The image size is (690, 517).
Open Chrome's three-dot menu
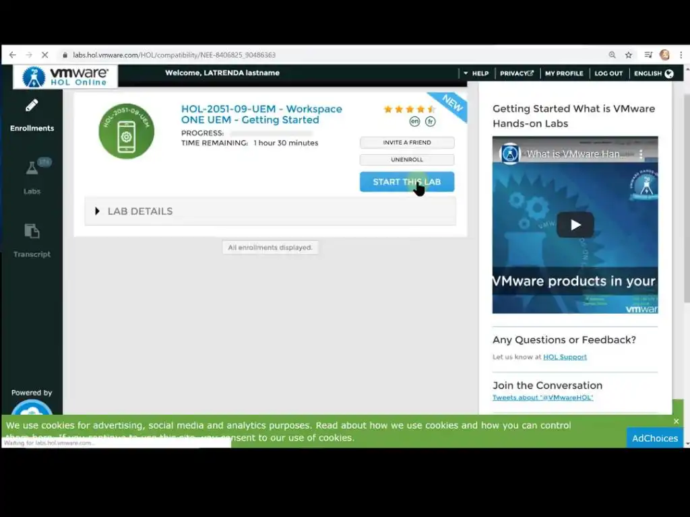pos(681,55)
